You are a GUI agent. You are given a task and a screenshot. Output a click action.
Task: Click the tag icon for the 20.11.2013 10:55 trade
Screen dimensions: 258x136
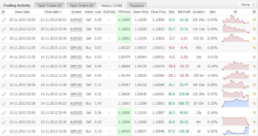tap(4, 20)
